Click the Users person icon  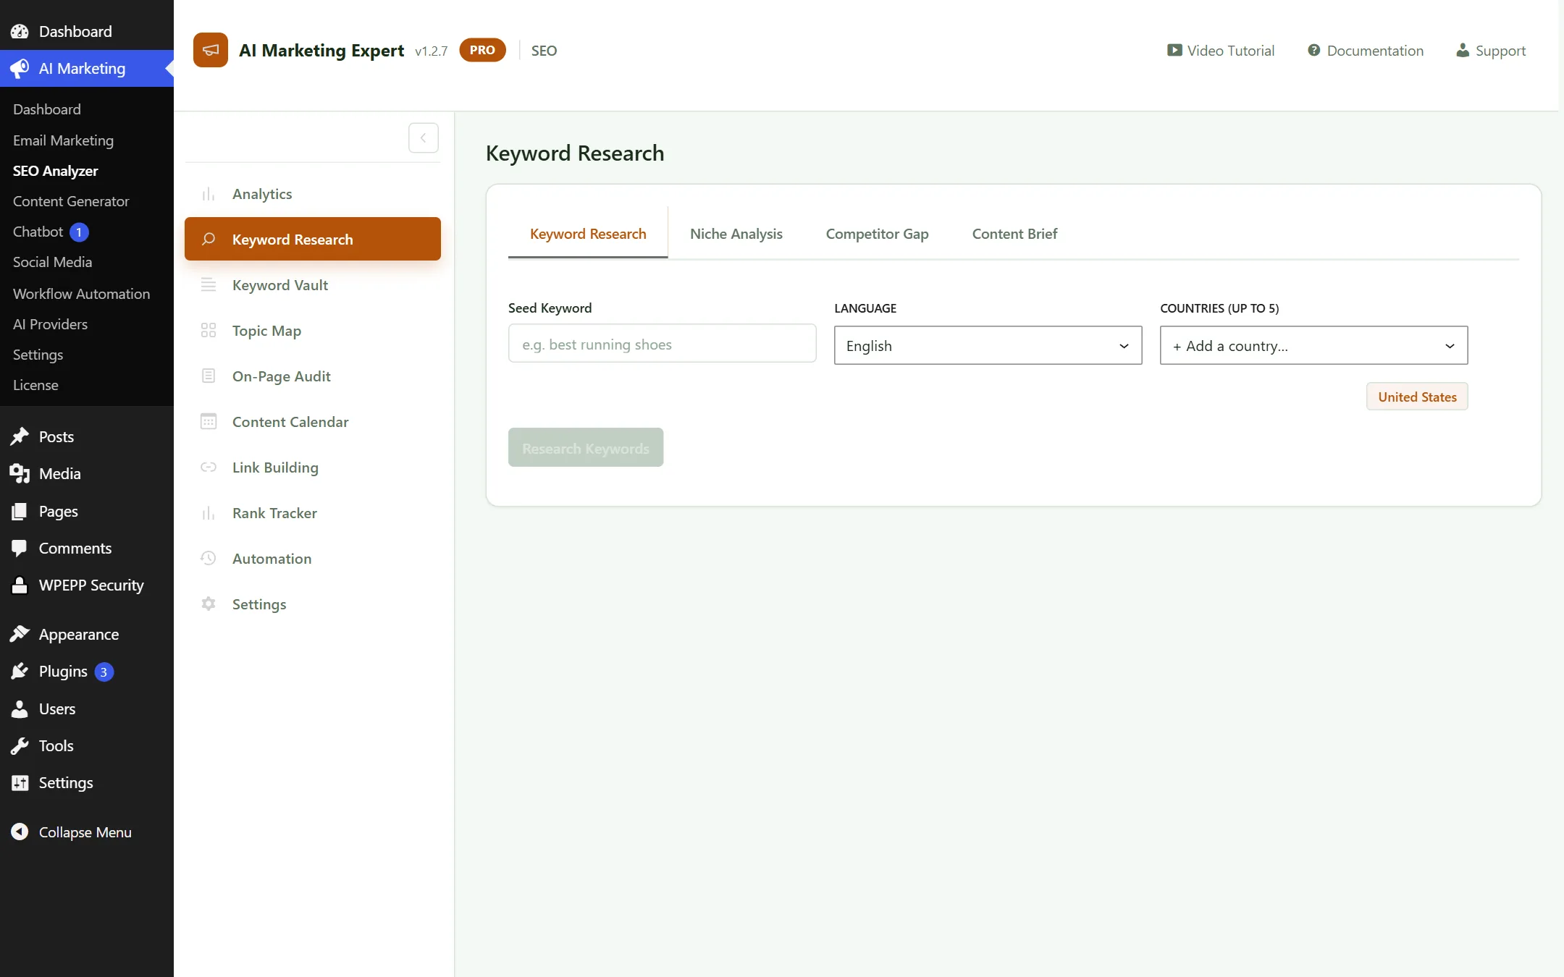[x=20, y=709]
